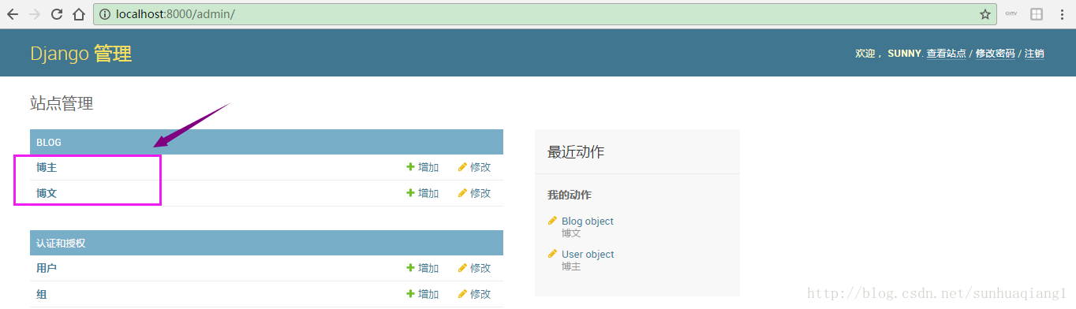Bookmark this page with the star
1076x309 pixels.
984,14
